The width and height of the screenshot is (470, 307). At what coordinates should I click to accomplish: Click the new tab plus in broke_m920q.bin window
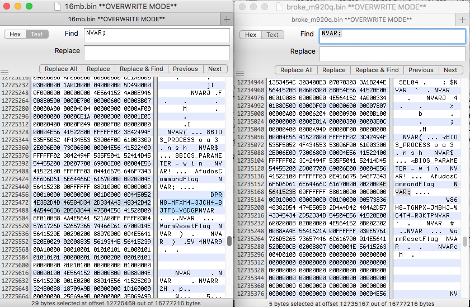tap(463, 20)
